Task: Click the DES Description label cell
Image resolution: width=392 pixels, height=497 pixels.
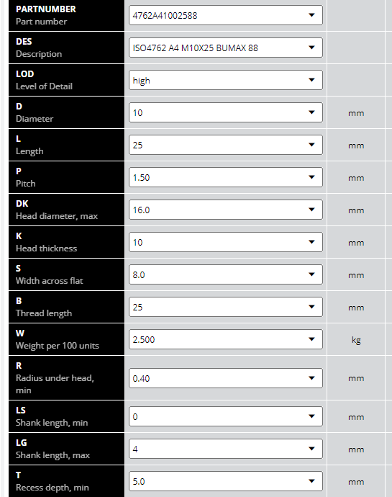Action: coord(66,48)
